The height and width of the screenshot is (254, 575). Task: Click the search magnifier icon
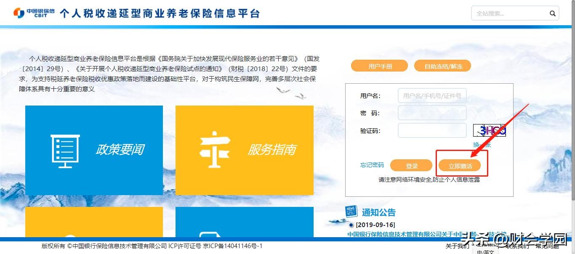click(x=552, y=13)
